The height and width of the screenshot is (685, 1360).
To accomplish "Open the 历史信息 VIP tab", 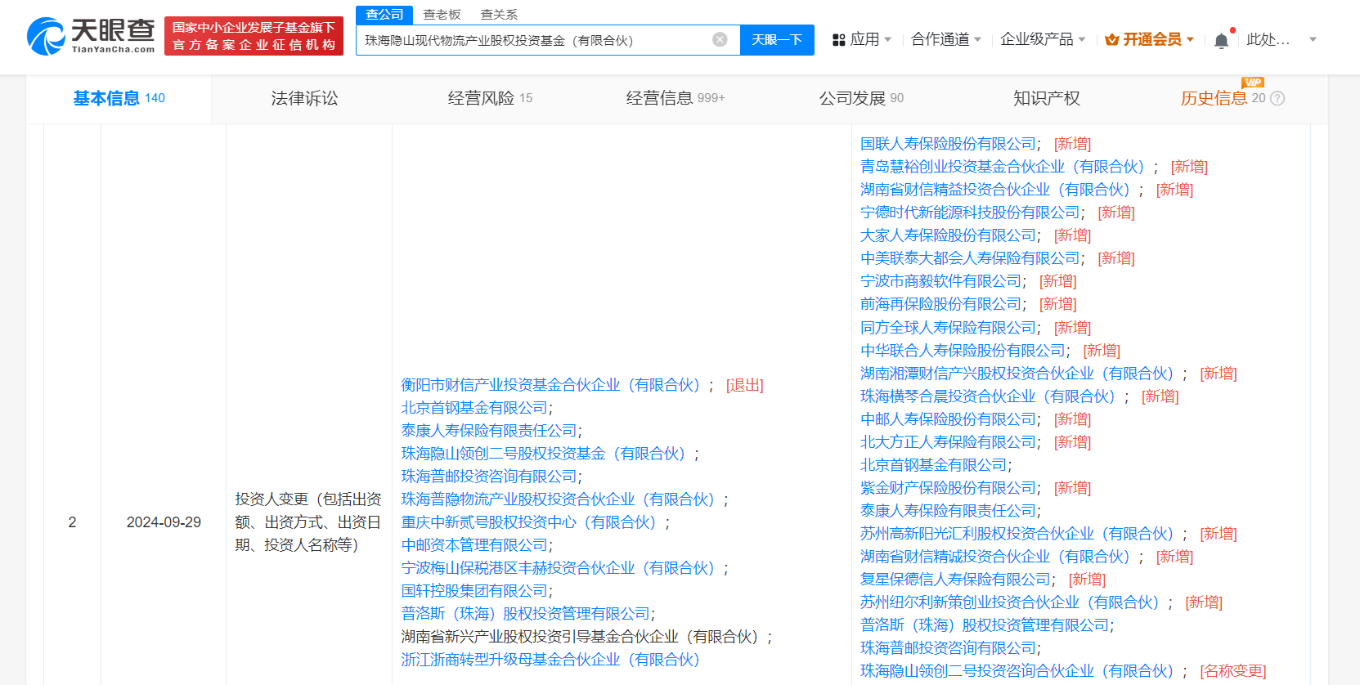I will [1223, 98].
